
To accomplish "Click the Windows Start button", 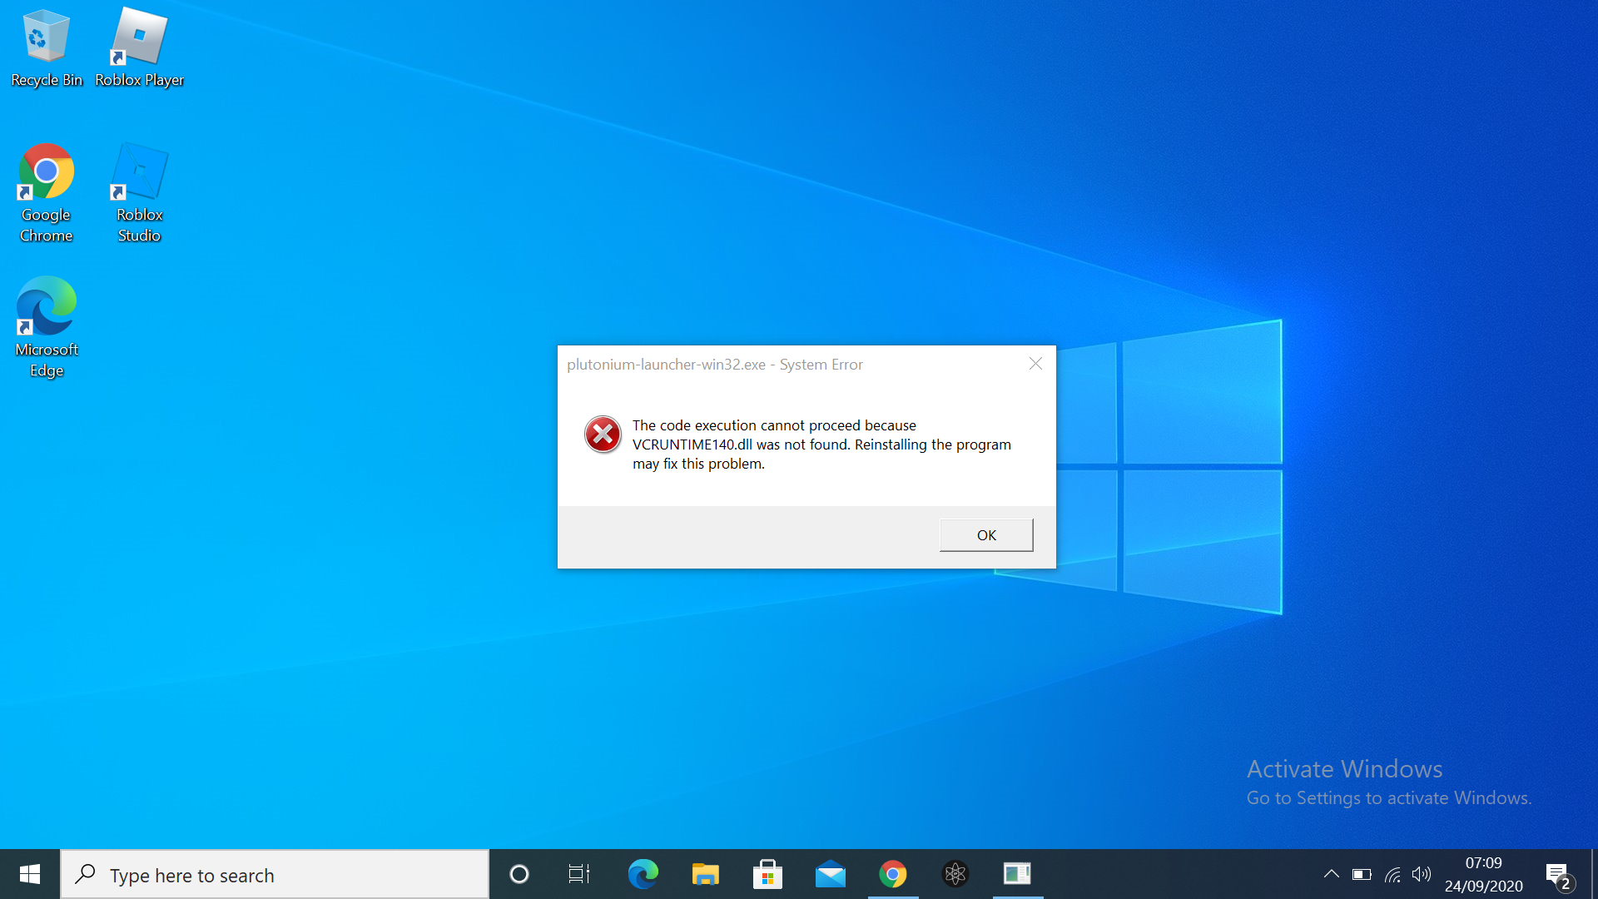I will [x=30, y=874].
